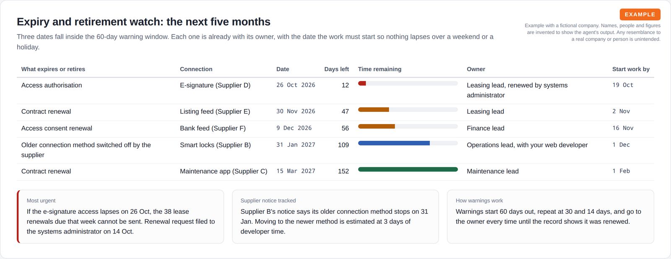Click the date '15 Mar 2027'
The height and width of the screenshot is (259, 671).
click(x=296, y=171)
